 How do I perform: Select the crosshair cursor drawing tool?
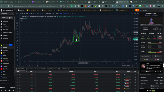click(17, 17)
